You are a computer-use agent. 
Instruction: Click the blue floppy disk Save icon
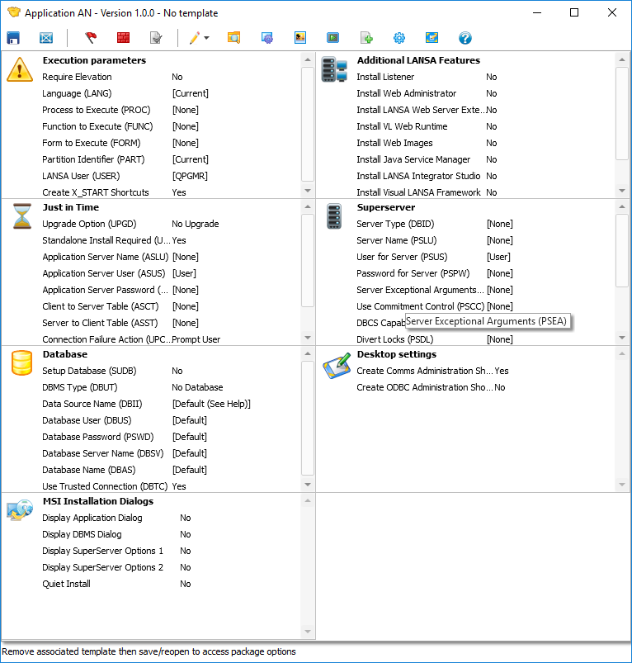click(13, 38)
